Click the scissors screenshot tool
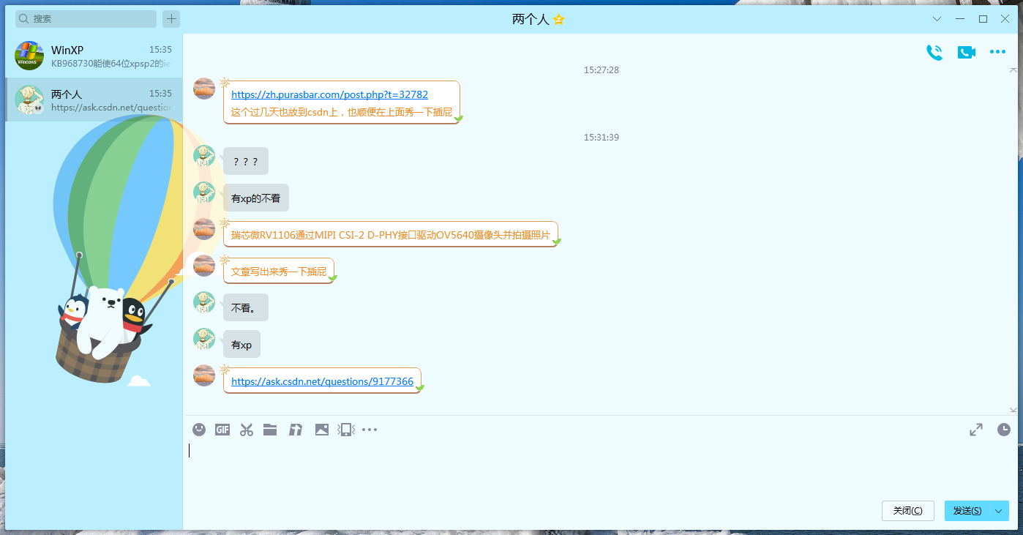The width and height of the screenshot is (1023, 535). 246,430
